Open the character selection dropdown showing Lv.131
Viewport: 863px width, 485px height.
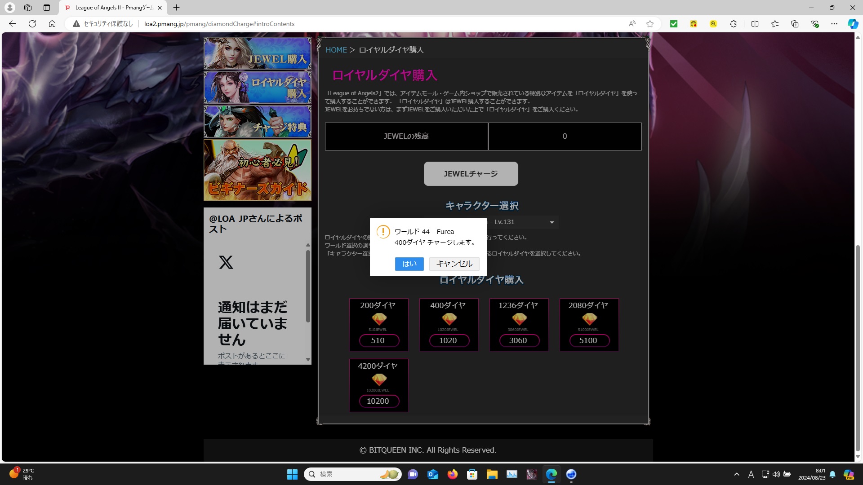point(551,222)
